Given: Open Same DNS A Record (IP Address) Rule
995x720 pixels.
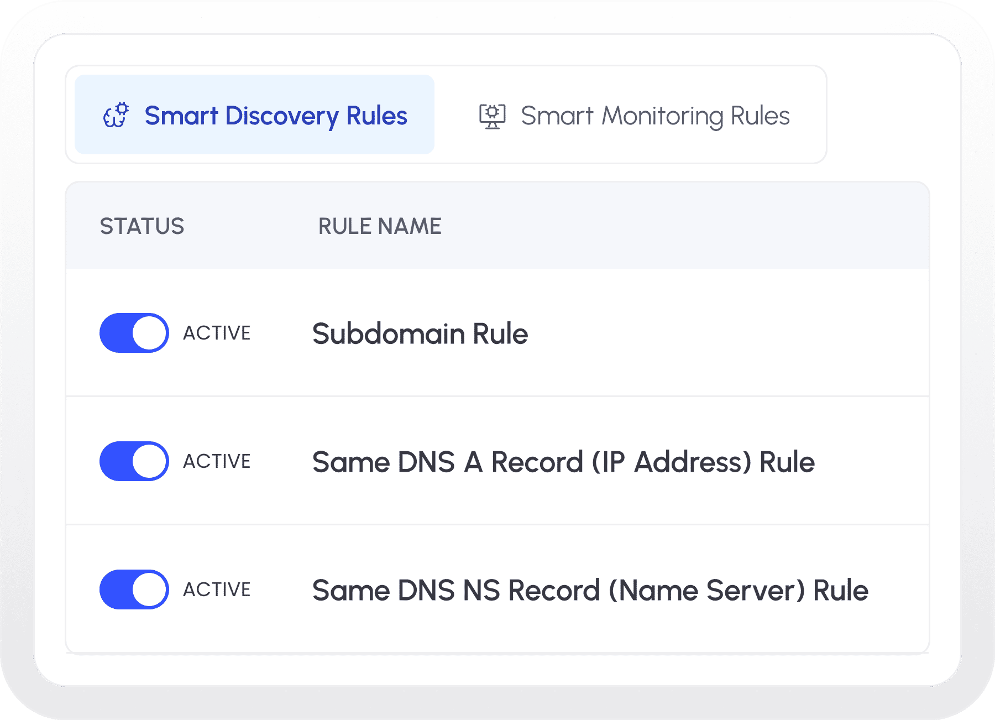Looking at the screenshot, I should pyautogui.click(x=563, y=462).
